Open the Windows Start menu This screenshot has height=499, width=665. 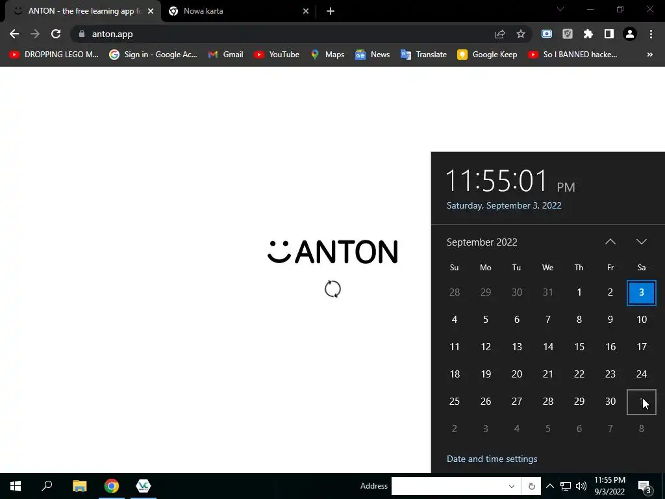[x=16, y=486]
